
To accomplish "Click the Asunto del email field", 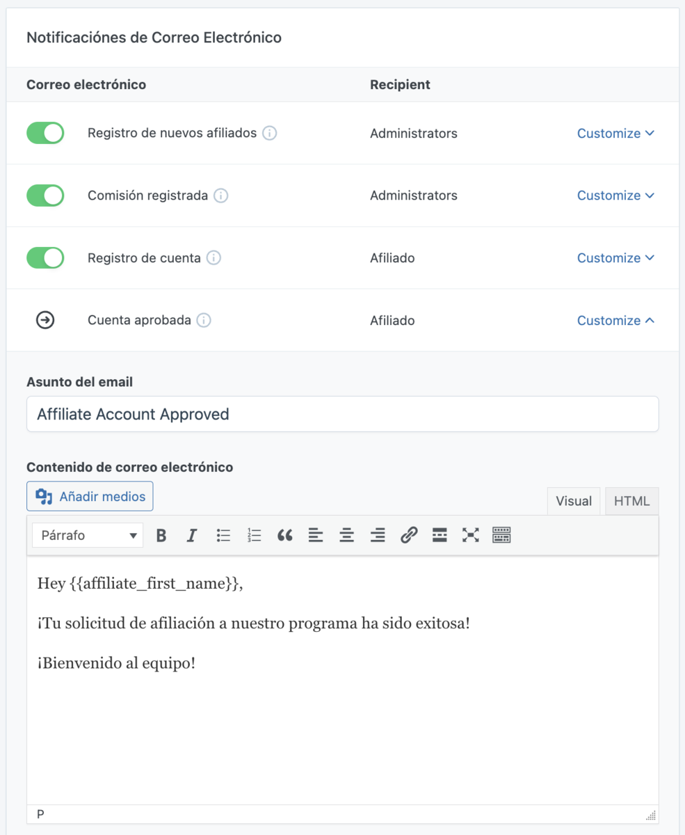I will 342,414.
